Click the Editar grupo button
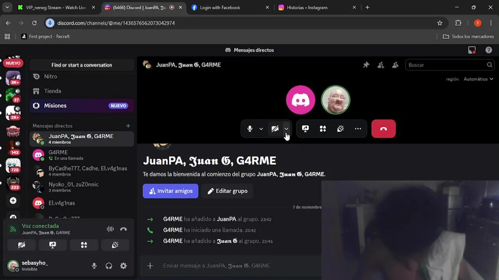The image size is (499, 280). tap(227, 191)
